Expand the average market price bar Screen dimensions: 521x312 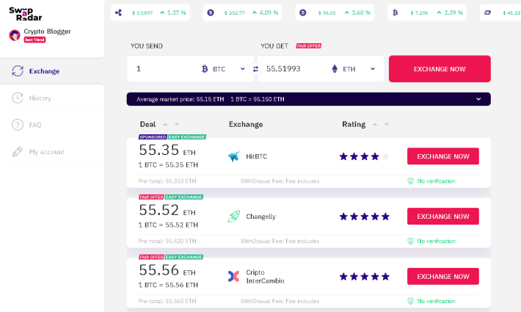tap(478, 99)
